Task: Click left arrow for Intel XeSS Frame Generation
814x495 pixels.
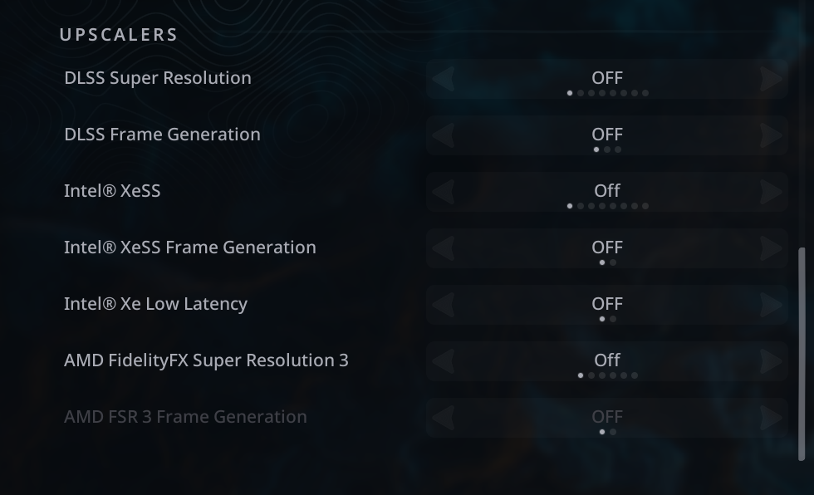Action: pyautogui.click(x=444, y=248)
